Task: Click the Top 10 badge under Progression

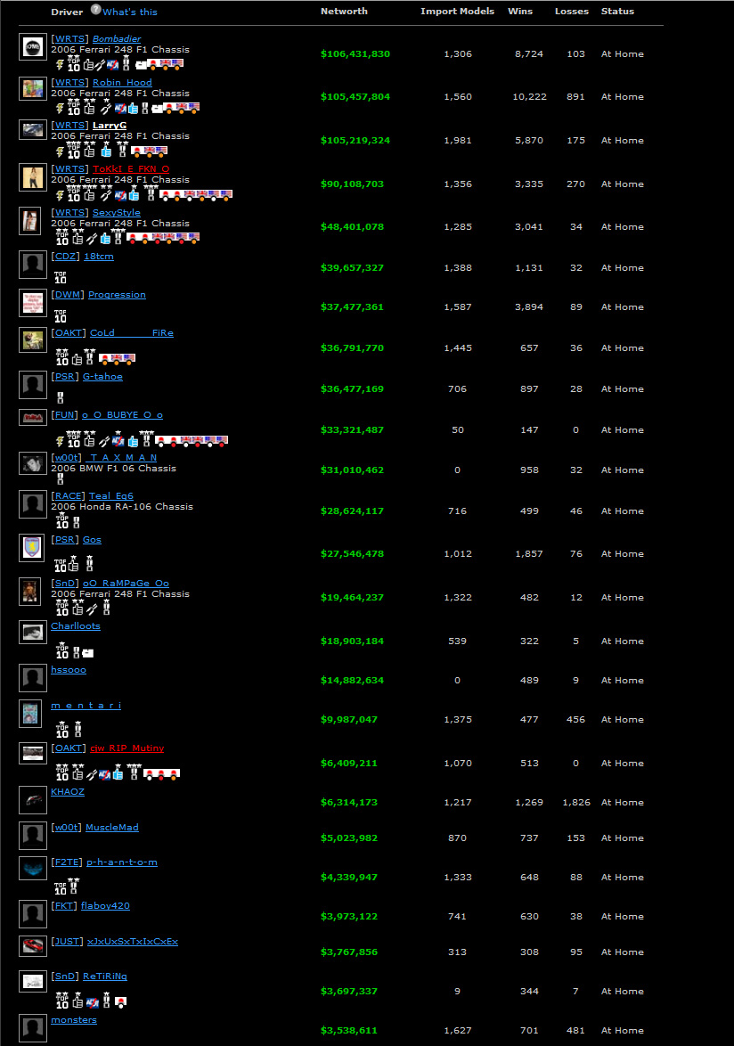Action: click(x=61, y=316)
